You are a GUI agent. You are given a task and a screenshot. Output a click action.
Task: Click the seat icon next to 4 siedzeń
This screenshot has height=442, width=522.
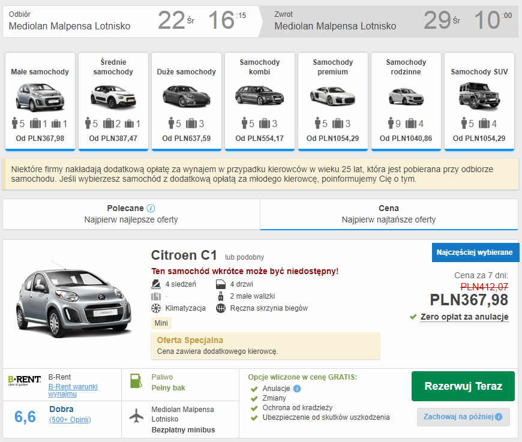pyautogui.click(x=156, y=284)
